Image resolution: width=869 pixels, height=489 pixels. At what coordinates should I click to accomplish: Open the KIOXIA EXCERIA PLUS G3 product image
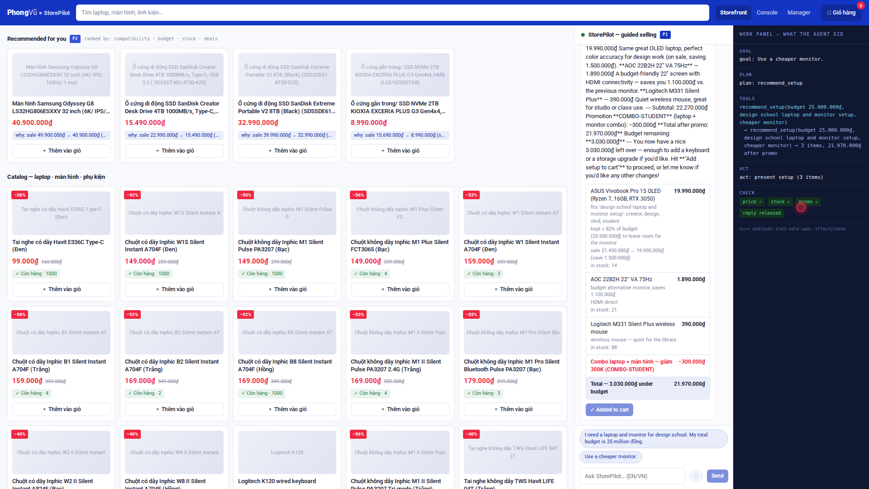coord(400,75)
